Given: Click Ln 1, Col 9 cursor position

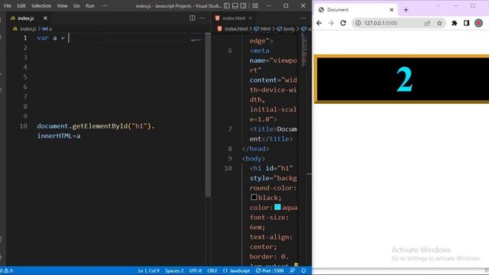Looking at the screenshot, I should click(x=148, y=270).
